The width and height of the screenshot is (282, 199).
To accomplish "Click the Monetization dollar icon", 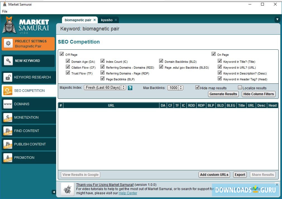I will 8,118.
